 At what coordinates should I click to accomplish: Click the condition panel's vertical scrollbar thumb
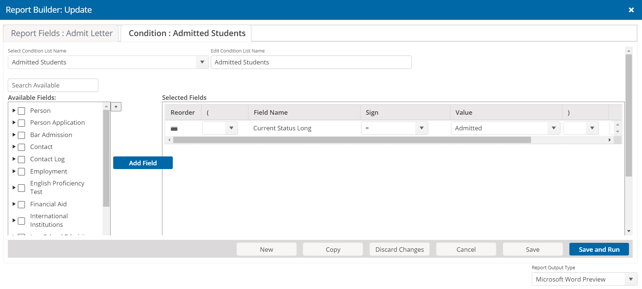629,115
